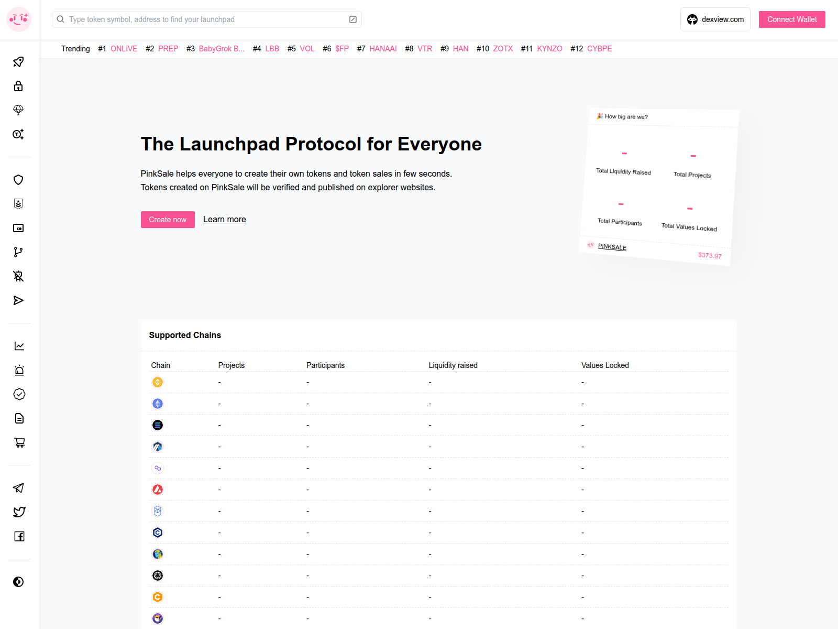The width and height of the screenshot is (838, 629).
Task: Click the shield sidebar icon
Action: click(18, 180)
